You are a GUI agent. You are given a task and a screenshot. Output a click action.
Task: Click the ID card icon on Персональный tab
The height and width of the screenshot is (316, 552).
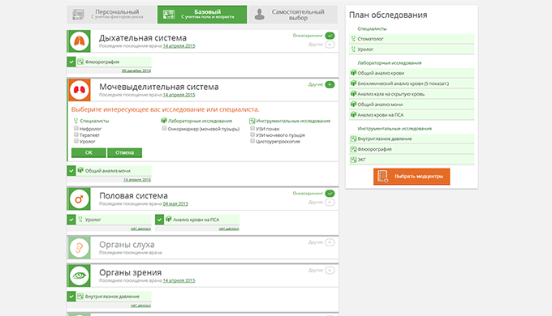(78, 15)
